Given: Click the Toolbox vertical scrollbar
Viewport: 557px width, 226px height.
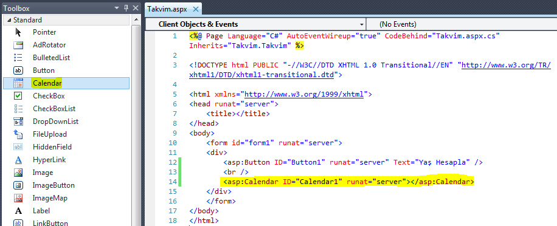Looking at the screenshot, I should [136, 121].
